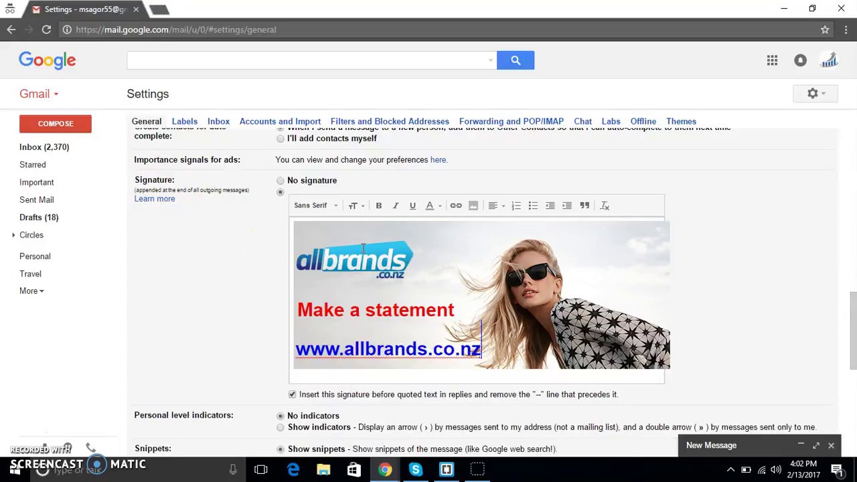Bookmark this page with the star

[x=825, y=29]
